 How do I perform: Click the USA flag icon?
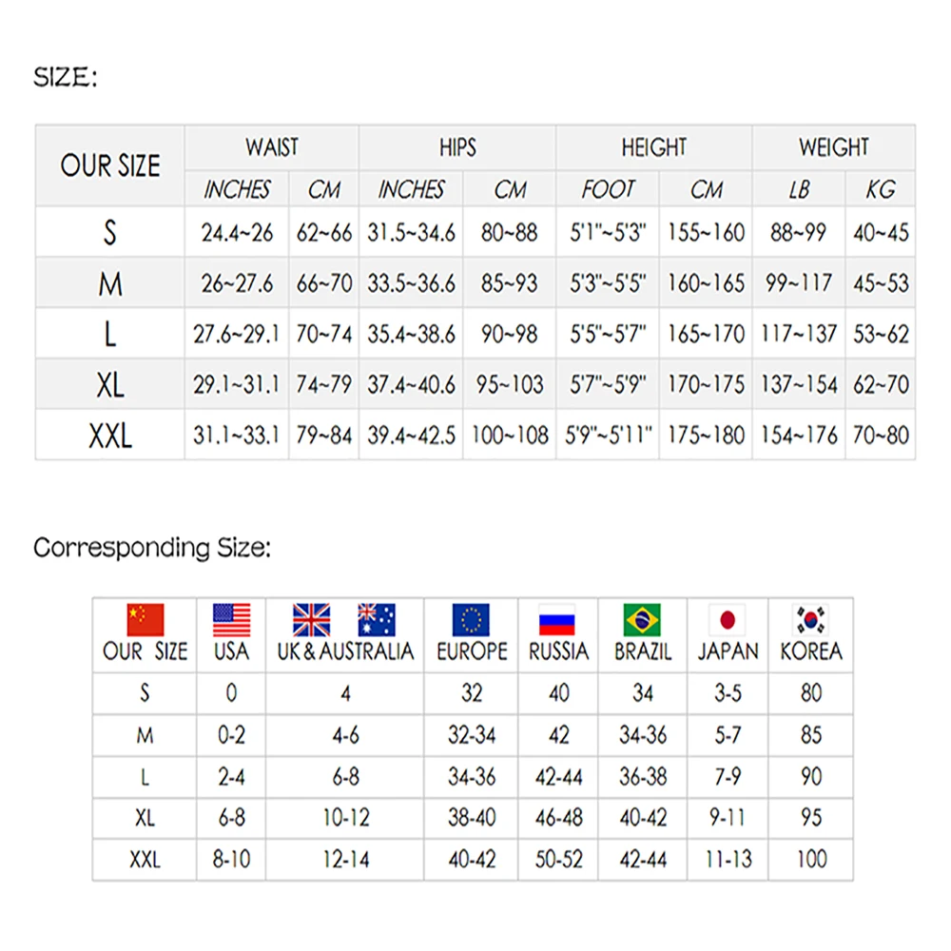point(231,620)
